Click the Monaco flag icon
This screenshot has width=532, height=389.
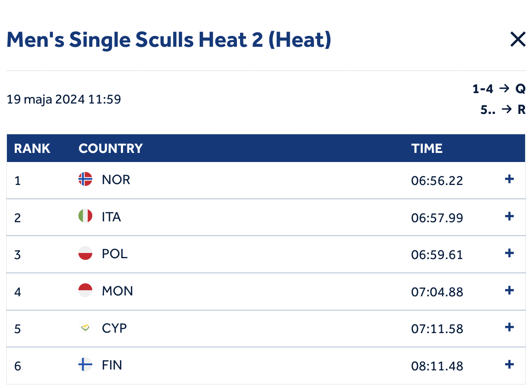click(x=85, y=290)
